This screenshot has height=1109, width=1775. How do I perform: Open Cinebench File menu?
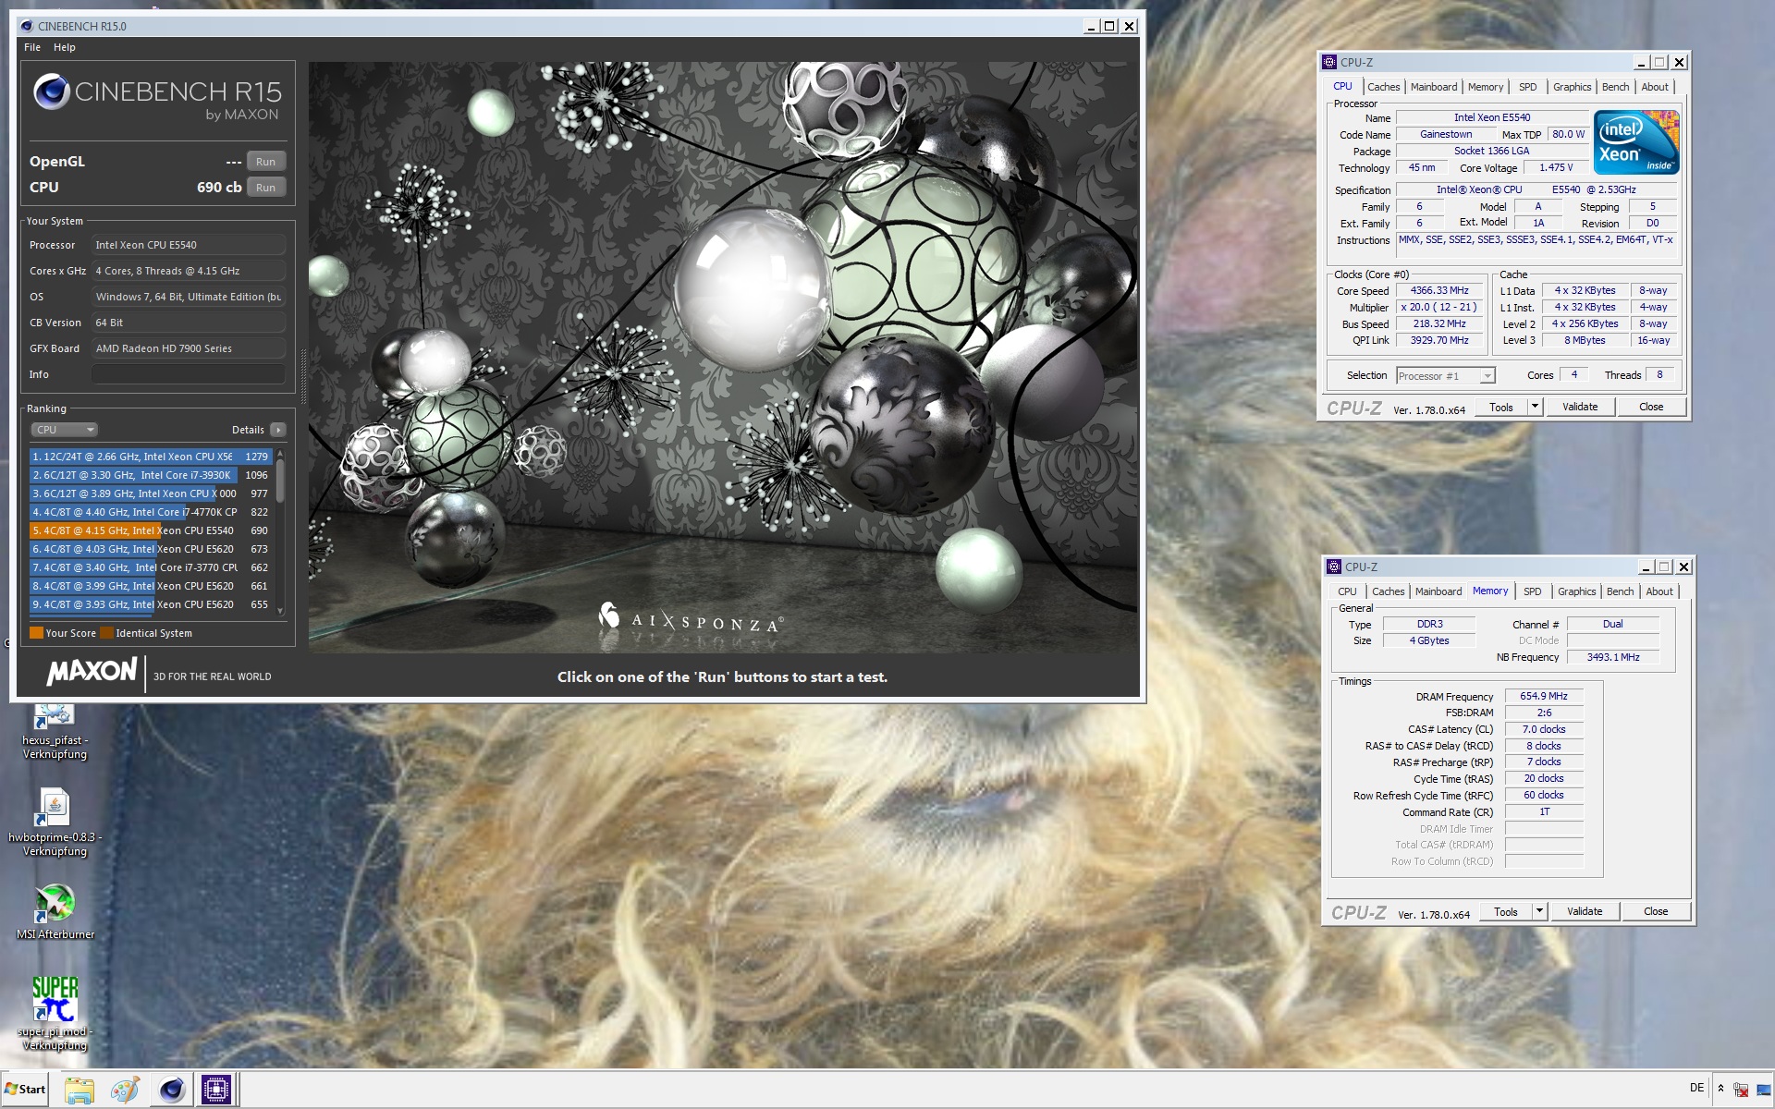[x=32, y=47]
